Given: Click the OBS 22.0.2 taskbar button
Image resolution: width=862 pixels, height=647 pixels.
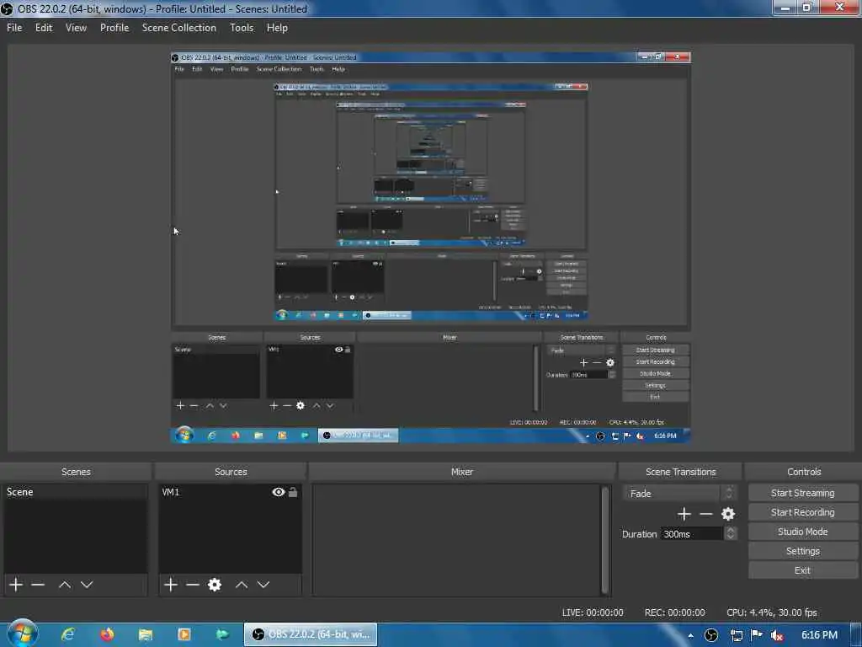Looking at the screenshot, I should [311, 634].
